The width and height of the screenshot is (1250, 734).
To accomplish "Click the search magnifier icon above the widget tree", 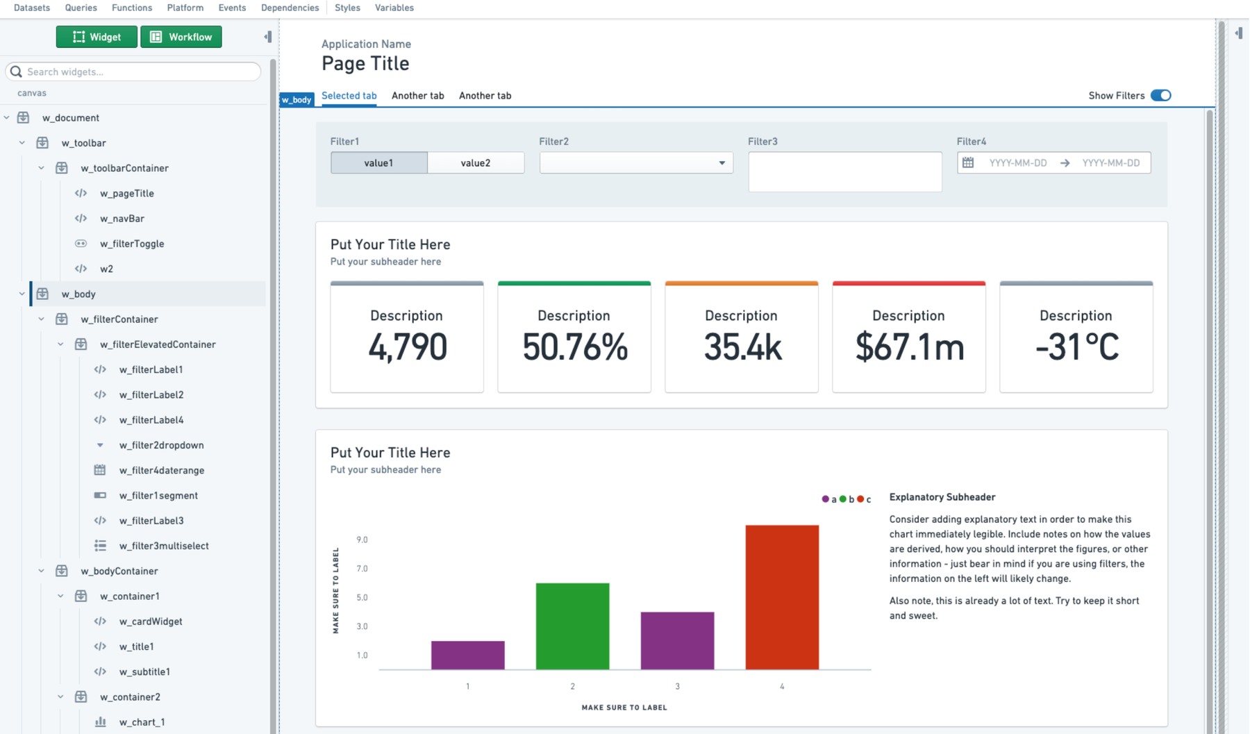I will (x=15, y=72).
